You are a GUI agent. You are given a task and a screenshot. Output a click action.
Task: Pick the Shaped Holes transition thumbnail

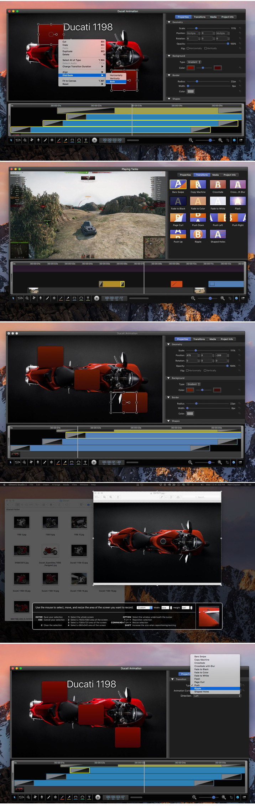[x=218, y=234]
